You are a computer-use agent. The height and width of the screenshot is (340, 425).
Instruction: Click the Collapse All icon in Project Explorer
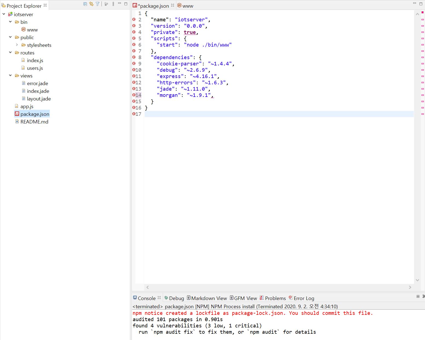(85, 4)
